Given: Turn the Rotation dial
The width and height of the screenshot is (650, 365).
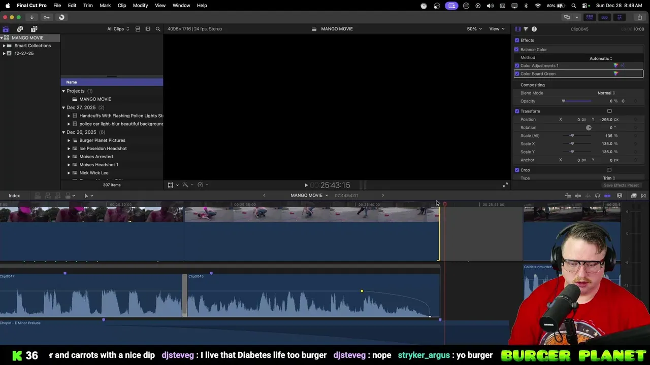Looking at the screenshot, I should tap(589, 127).
